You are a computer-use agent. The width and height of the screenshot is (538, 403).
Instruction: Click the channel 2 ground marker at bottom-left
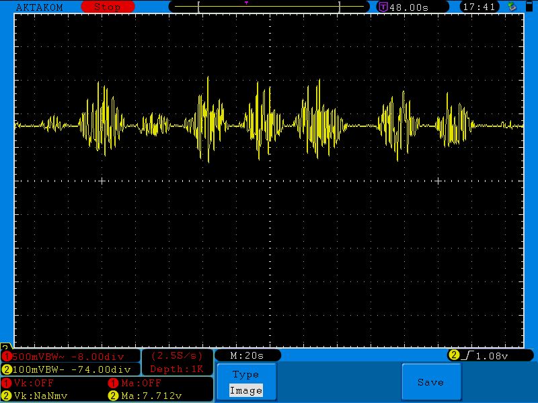tap(5, 346)
